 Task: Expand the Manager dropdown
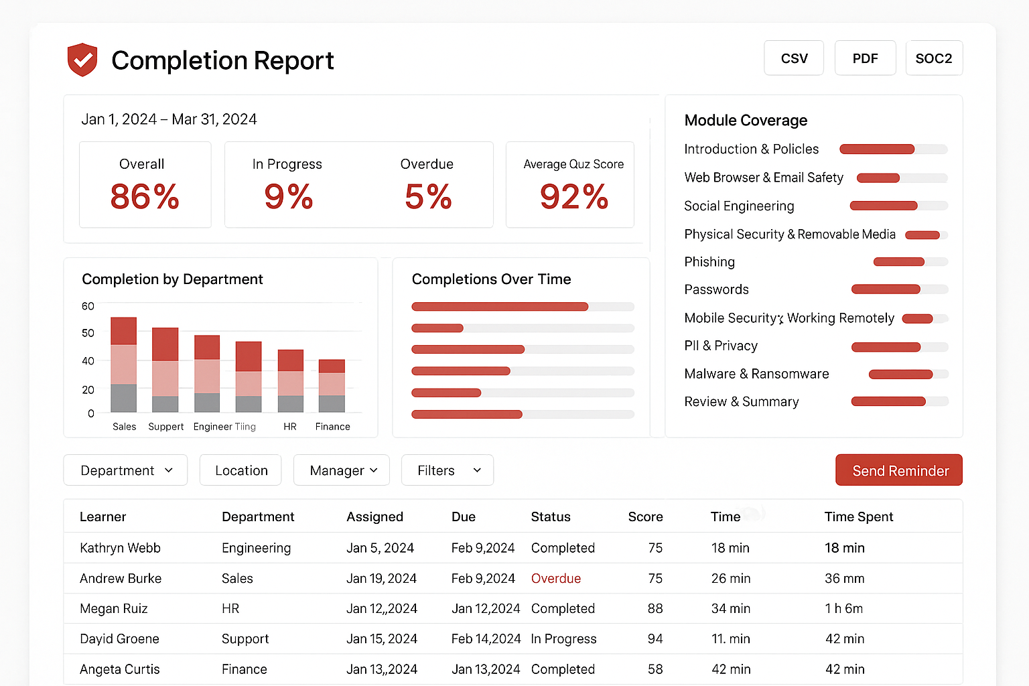343,470
